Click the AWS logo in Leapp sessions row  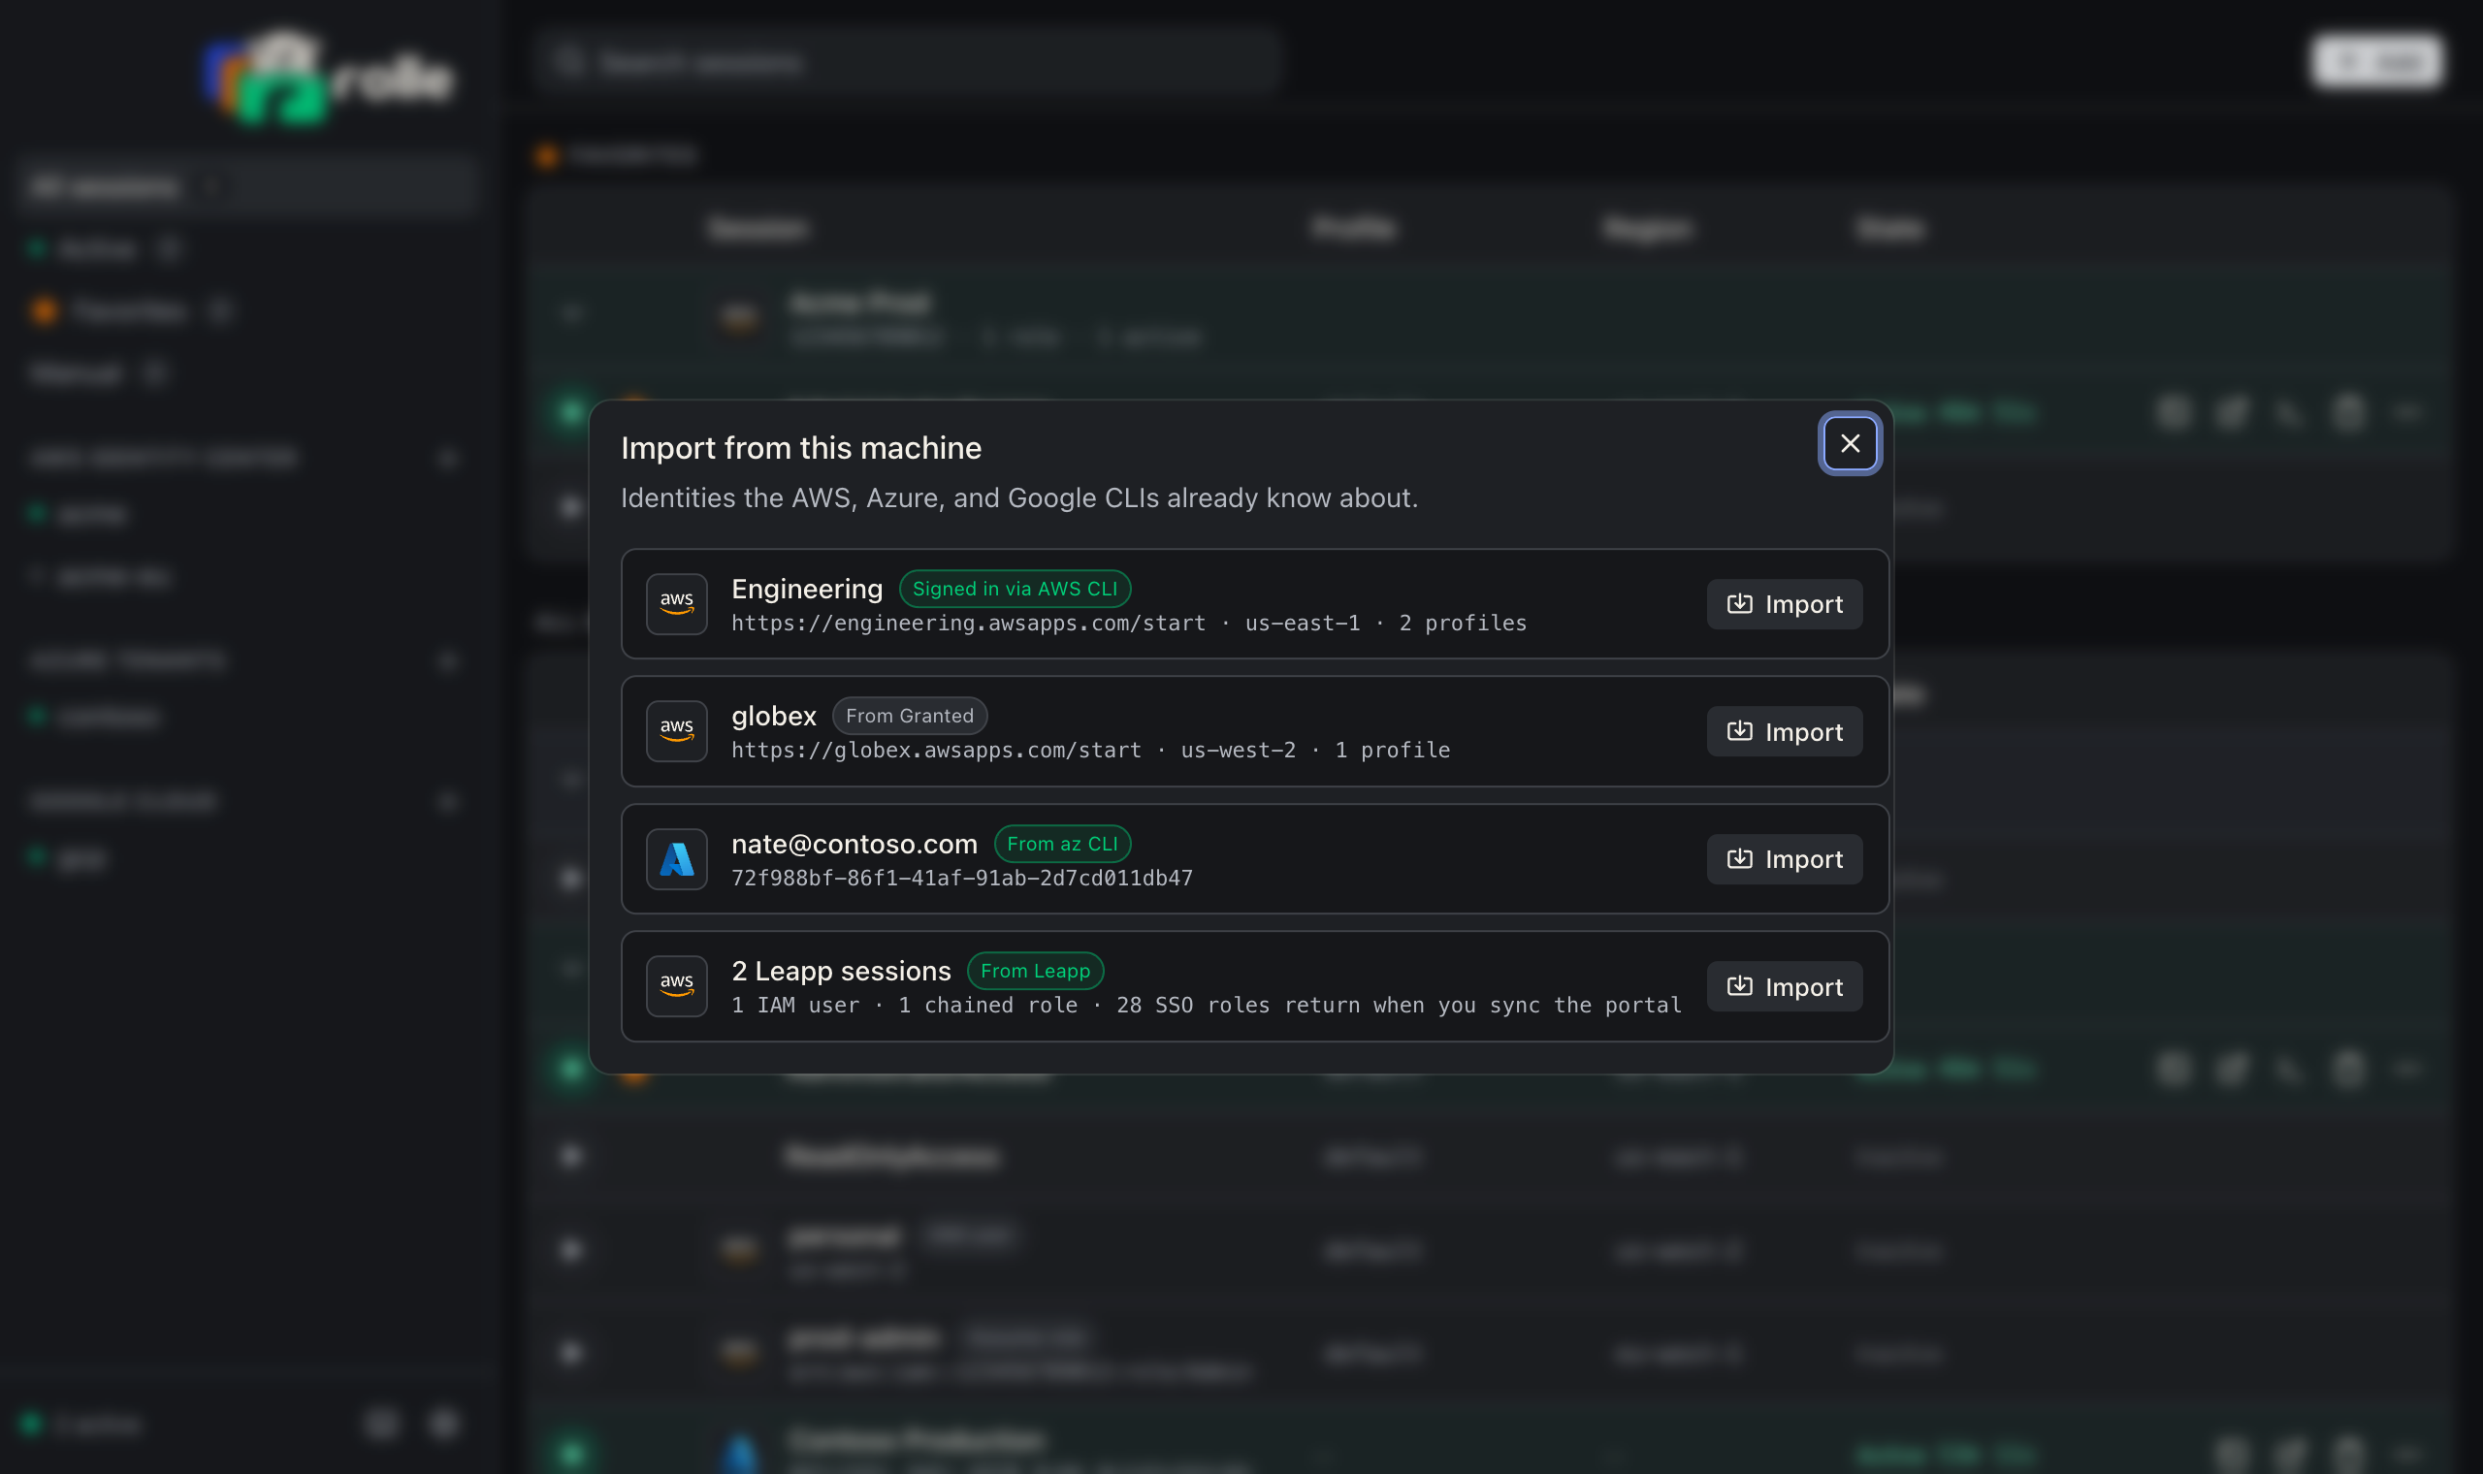[x=676, y=986]
